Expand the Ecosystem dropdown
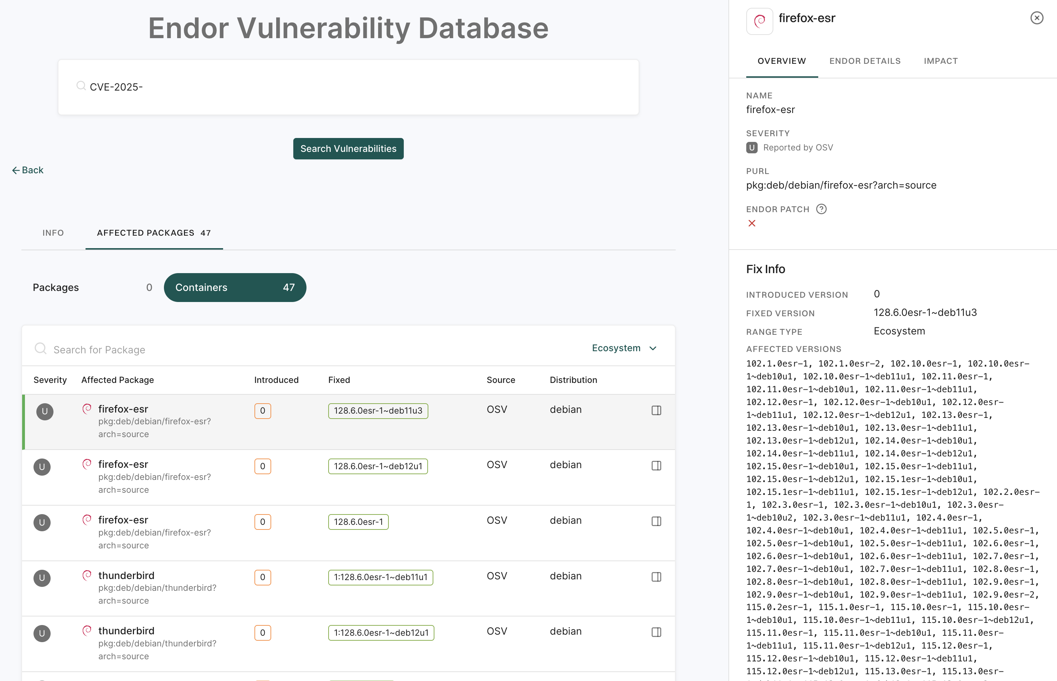 coord(624,348)
